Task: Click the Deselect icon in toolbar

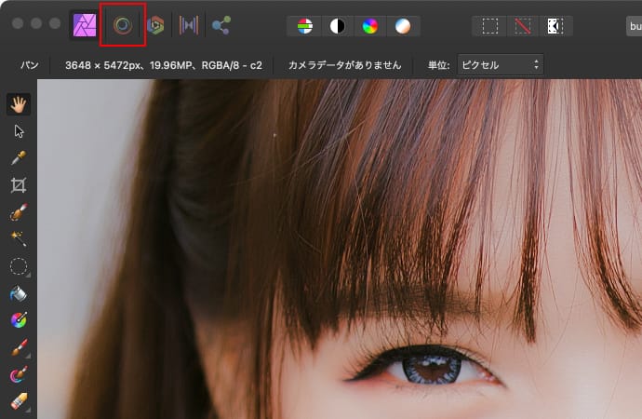Action: [522, 26]
